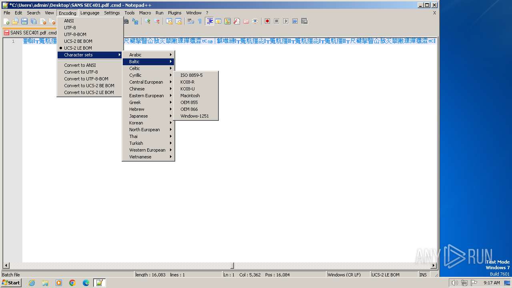The width and height of the screenshot is (512, 288).
Task: Click the New file toolbar icon
Action: pyautogui.click(x=6, y=21)
